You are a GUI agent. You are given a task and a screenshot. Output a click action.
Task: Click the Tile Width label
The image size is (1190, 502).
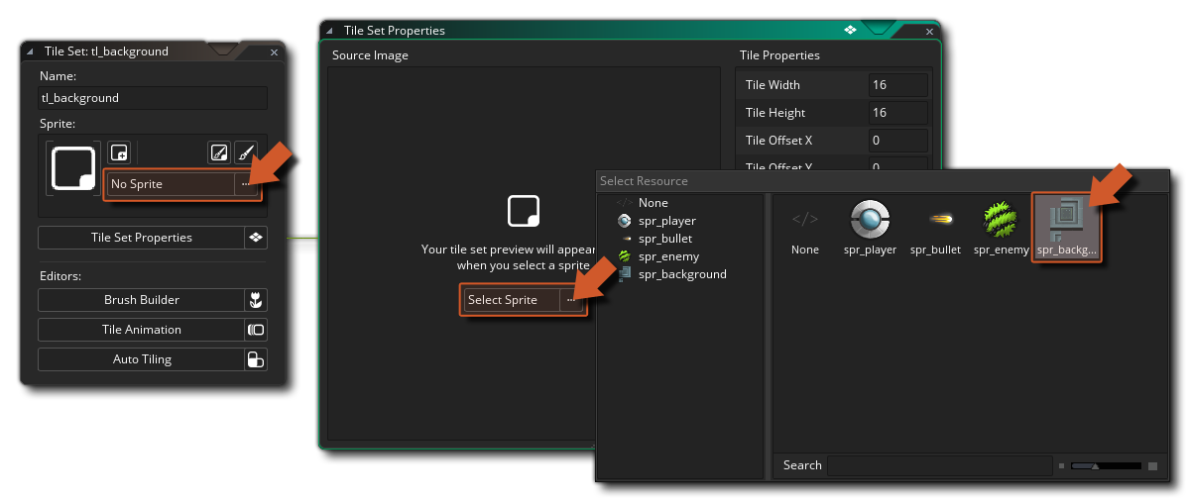click(773, 85)
